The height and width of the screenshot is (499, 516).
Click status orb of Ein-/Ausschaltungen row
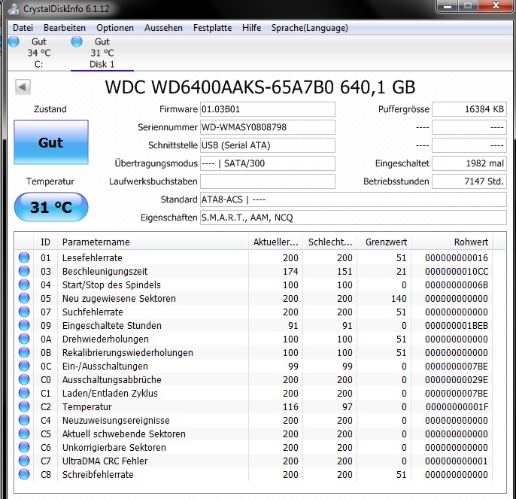pyautogui.click(x=24, y=366)
